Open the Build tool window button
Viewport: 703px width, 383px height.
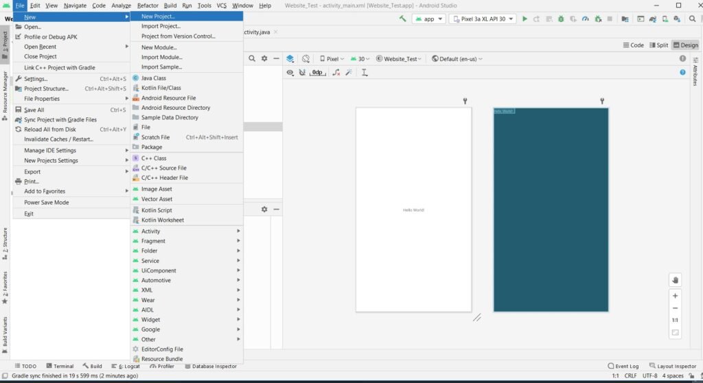click(93, 366)
